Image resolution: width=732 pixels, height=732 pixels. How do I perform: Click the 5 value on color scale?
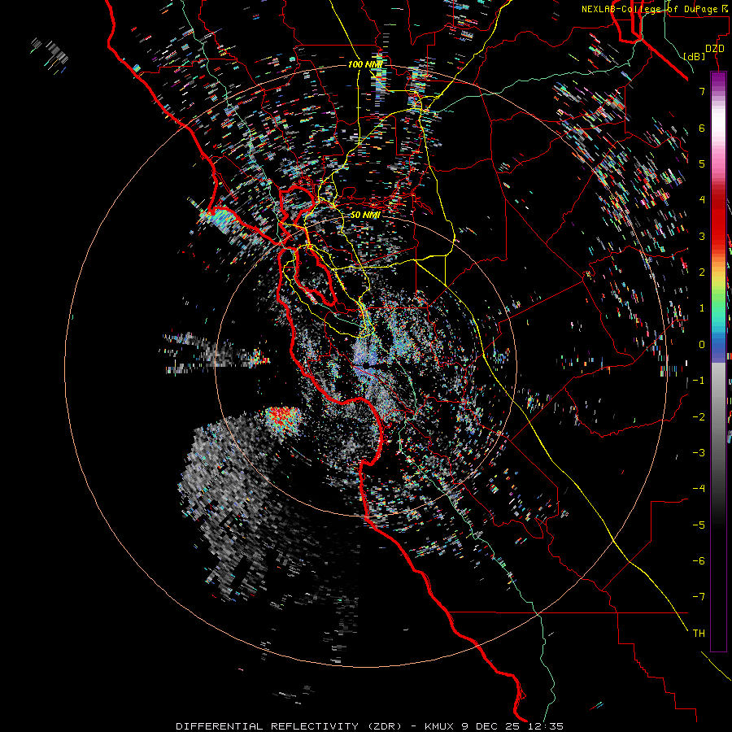click(x=702, y=163)
